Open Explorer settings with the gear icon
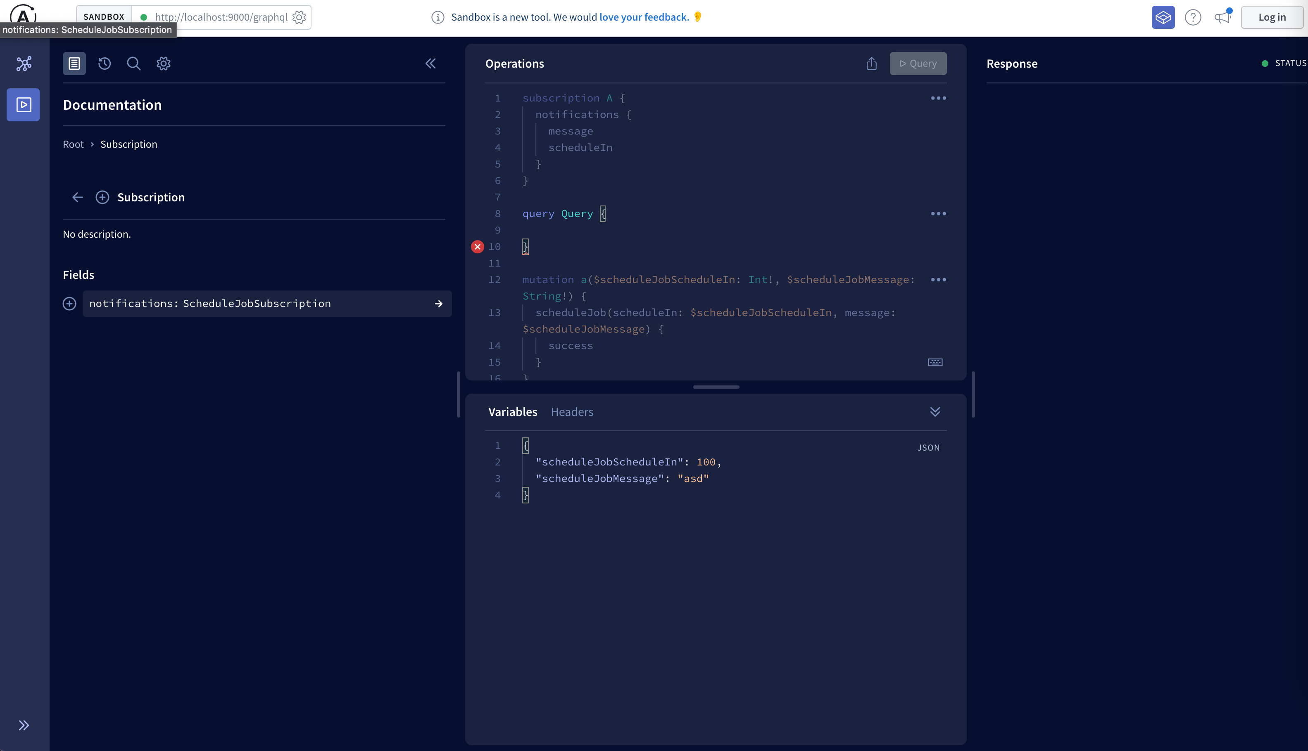Image resolution: width=1308 pixels, height=751 pixels. click(x=163, y=63)
